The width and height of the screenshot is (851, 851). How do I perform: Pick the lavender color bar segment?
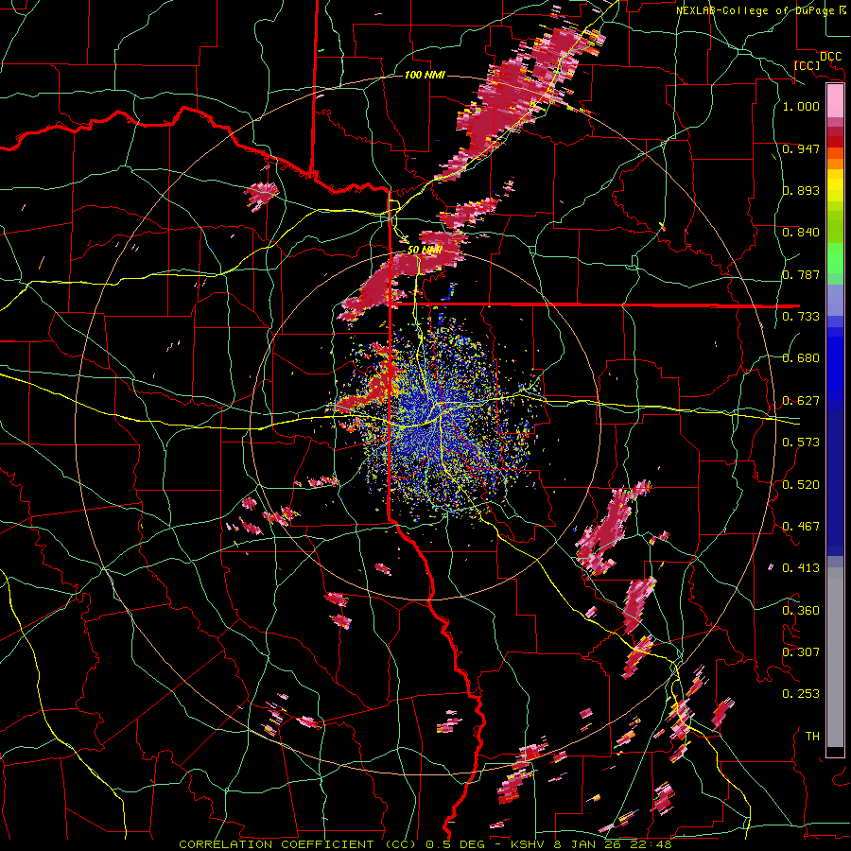(x=835, y=300)
